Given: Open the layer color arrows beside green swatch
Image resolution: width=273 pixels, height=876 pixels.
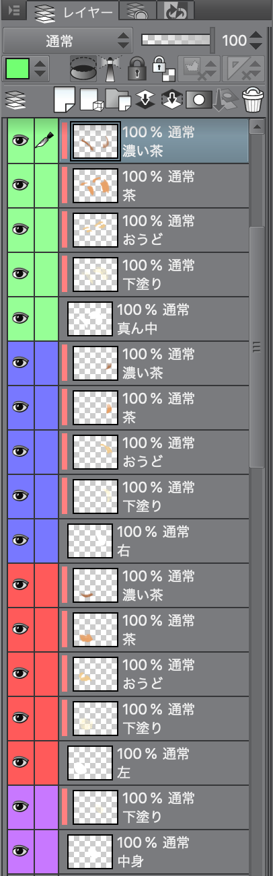Looking at the screenshot, I should coord(40,68).
